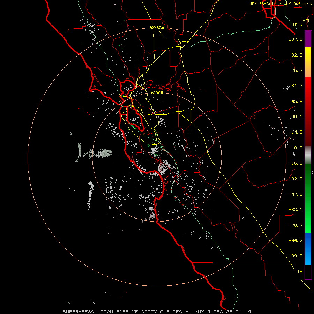Select the -109.8 velocity scale value
314x314 pixels.
[294, 256]
